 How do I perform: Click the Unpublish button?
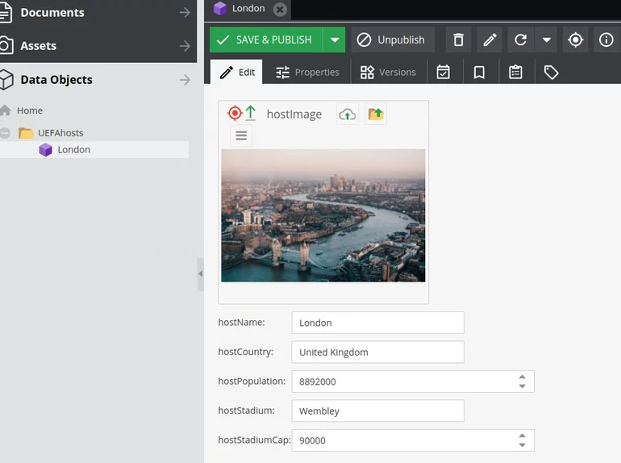pyautogui.click(x=393, y=40)
